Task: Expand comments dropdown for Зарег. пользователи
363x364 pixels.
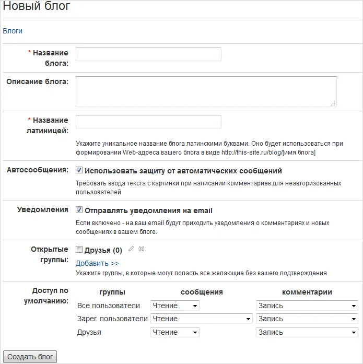Action: [x=307, y=319]
